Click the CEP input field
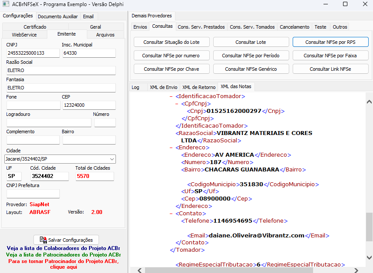The height and width of the screenshot is (273, 373). point(89,105)
